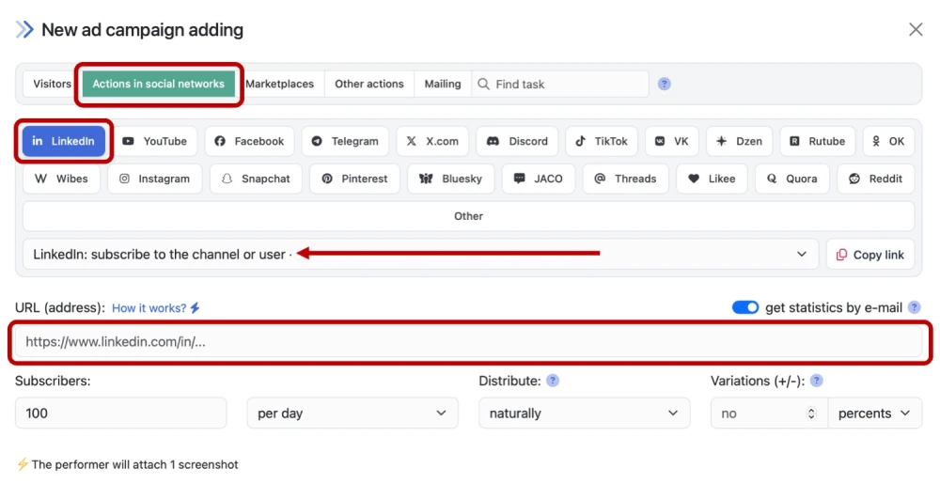The image size is (940, 484).
Task: Select the YouTube social network button
Action: coord(154,141)
